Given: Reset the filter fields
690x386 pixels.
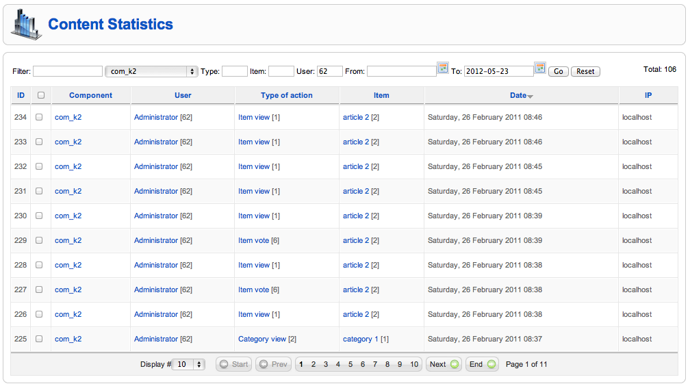Looking at the screenshot, I should tap(585, 71).
